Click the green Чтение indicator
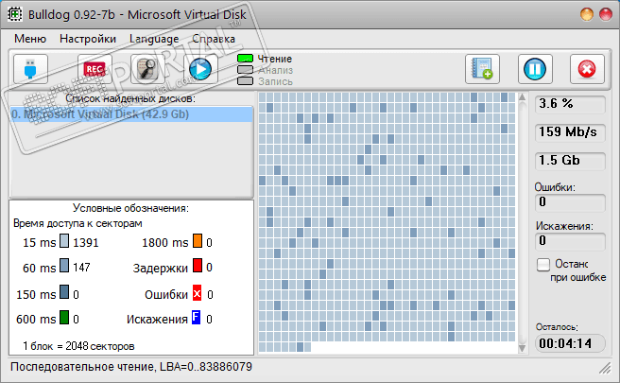 tap(245, 59)
